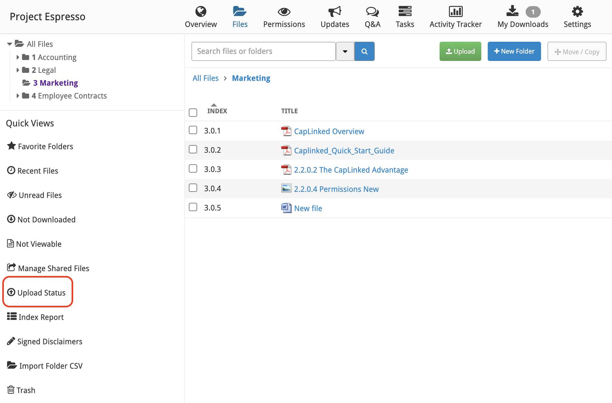Click the Updates megaphone icon
This screenshot has width=612, height=403.
335,12
